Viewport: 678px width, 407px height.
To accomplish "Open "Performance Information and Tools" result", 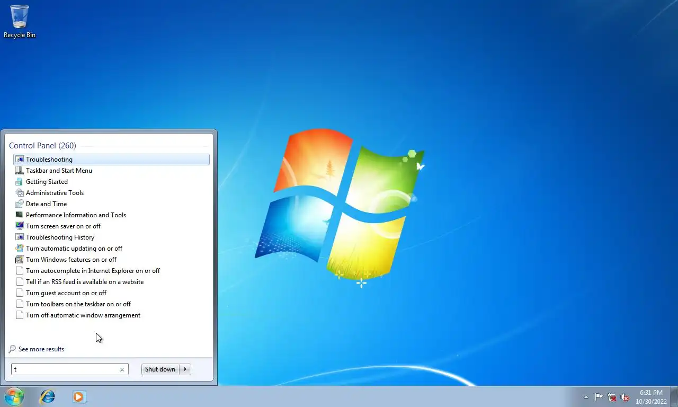I will [x=111, y=215].
